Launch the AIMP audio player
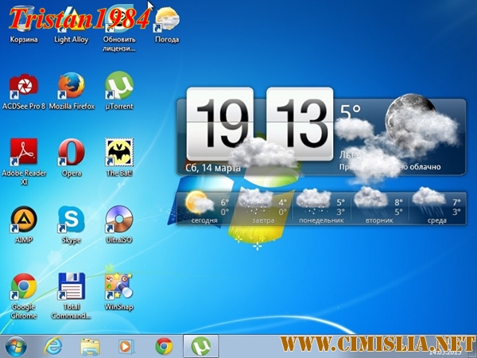477x358 pixels. click(23, 219)
